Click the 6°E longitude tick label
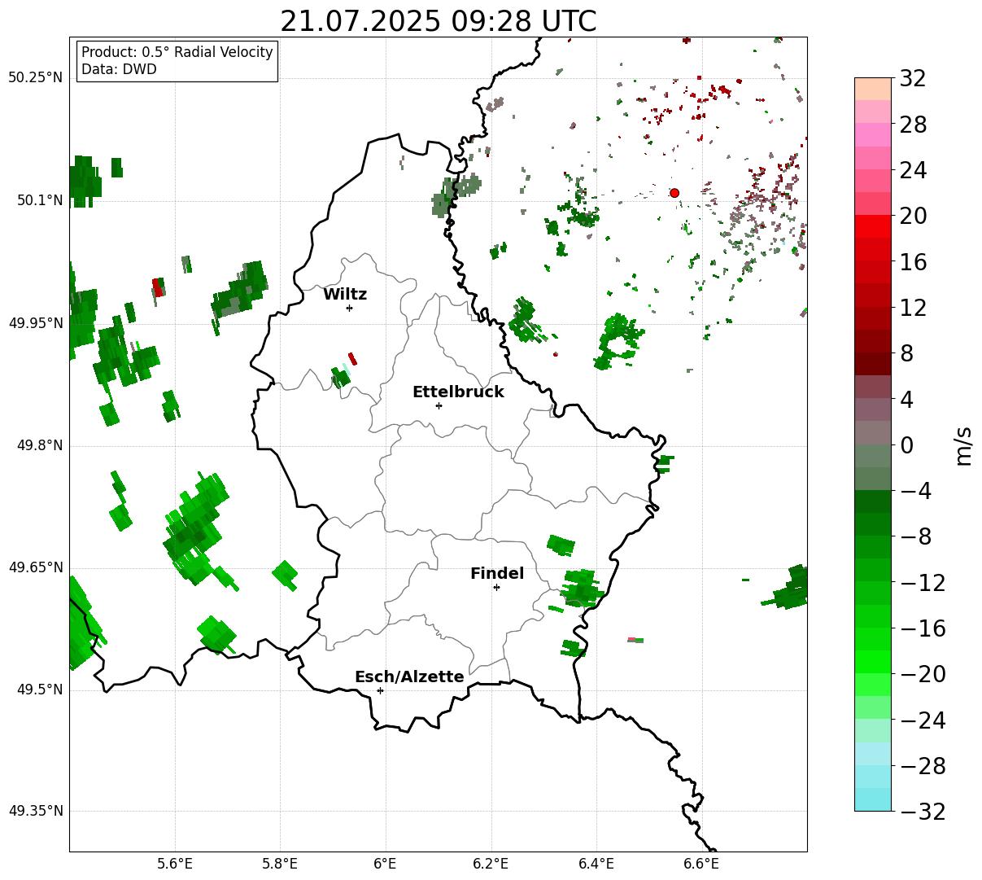 386,864
